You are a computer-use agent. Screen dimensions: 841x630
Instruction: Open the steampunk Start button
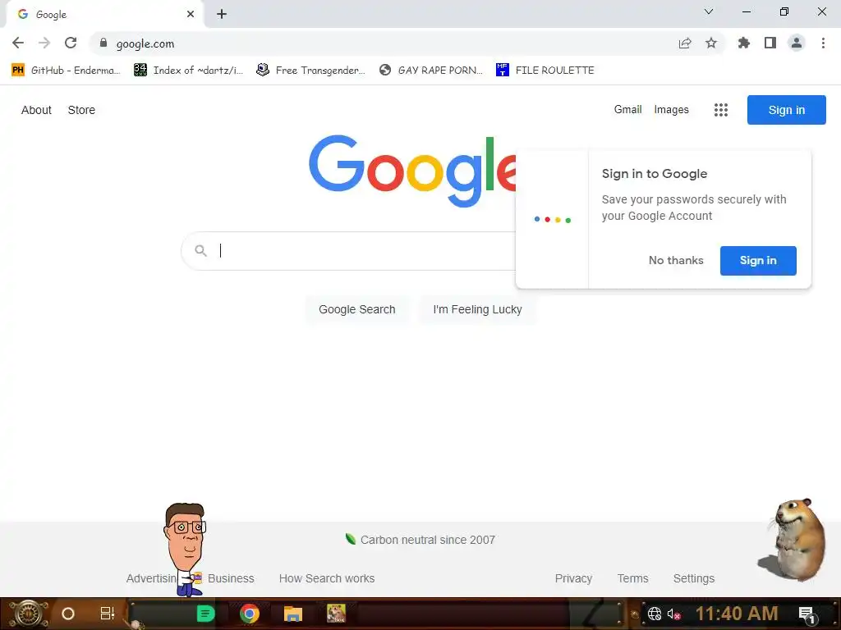tap(29, 614)
